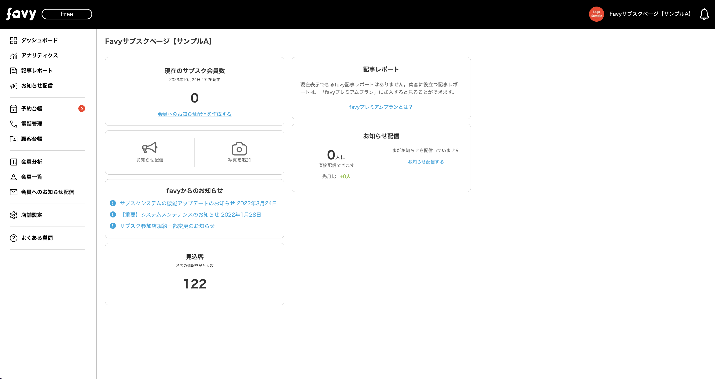
Task: Click まだお知らせを配信していません text
Action: pos(426,150)
